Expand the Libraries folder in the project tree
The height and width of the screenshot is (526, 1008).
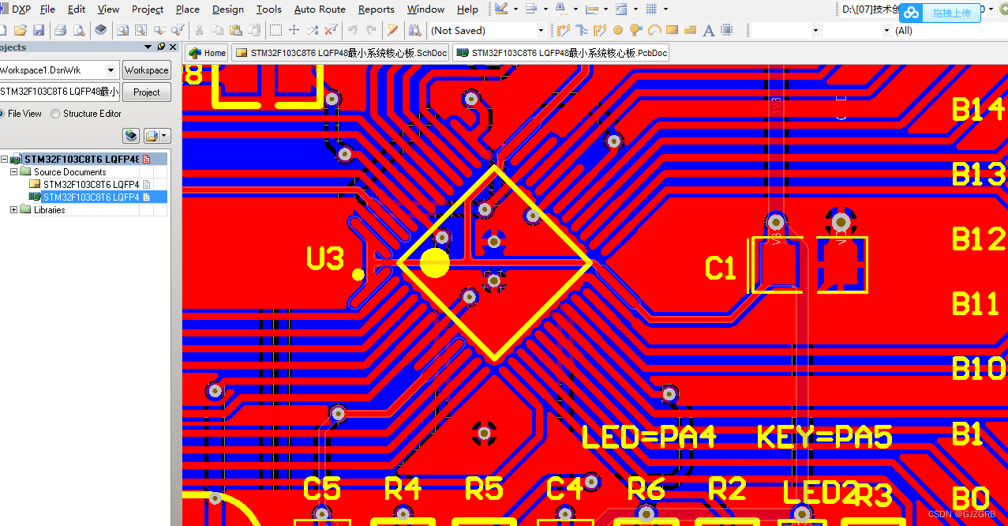[13, 209]
